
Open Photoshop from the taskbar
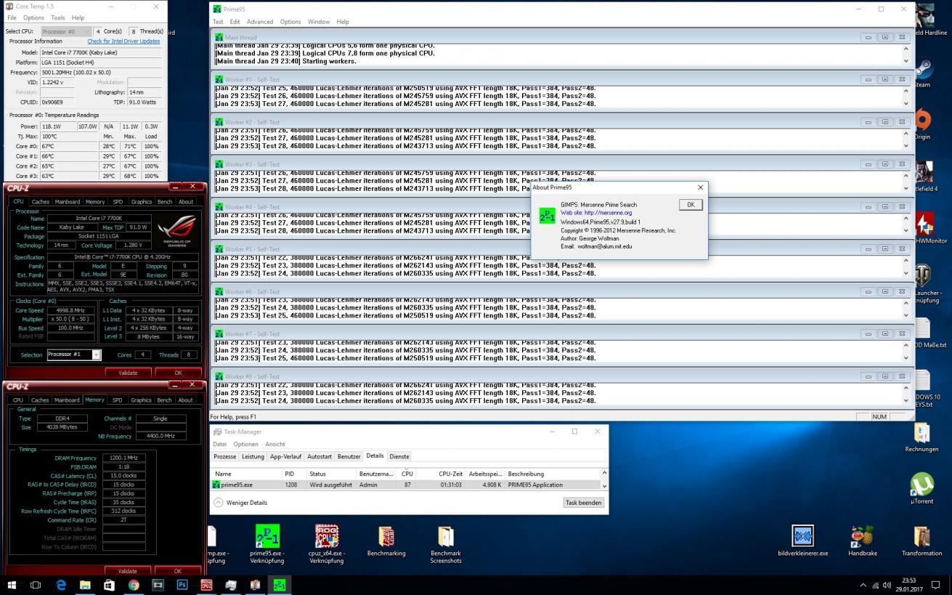(x=182, y=585)
